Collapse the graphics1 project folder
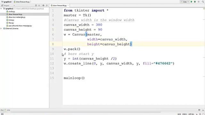The image size is (205, 115). [x=1, y=9]
